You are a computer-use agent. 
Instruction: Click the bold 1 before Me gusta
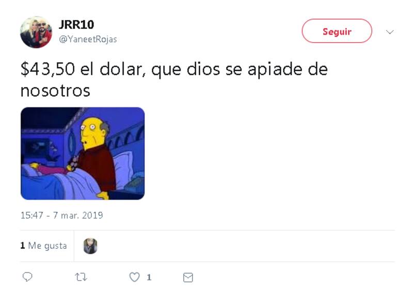click(23, 245)
